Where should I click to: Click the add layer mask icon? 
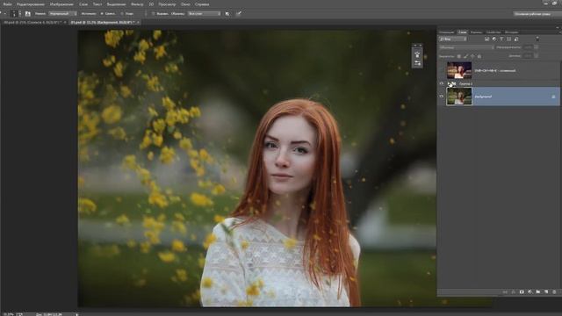click(x=522, y=292)
